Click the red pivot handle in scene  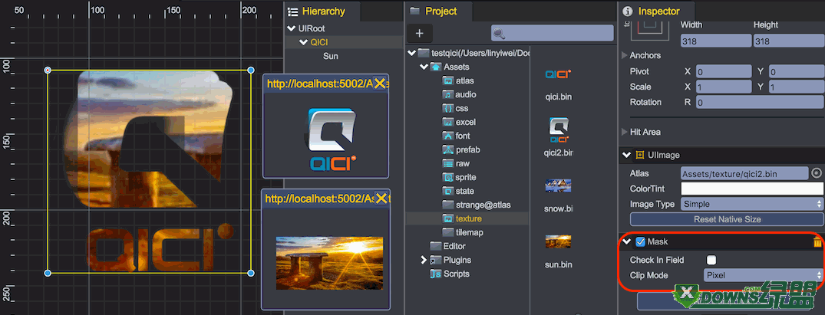48,70
